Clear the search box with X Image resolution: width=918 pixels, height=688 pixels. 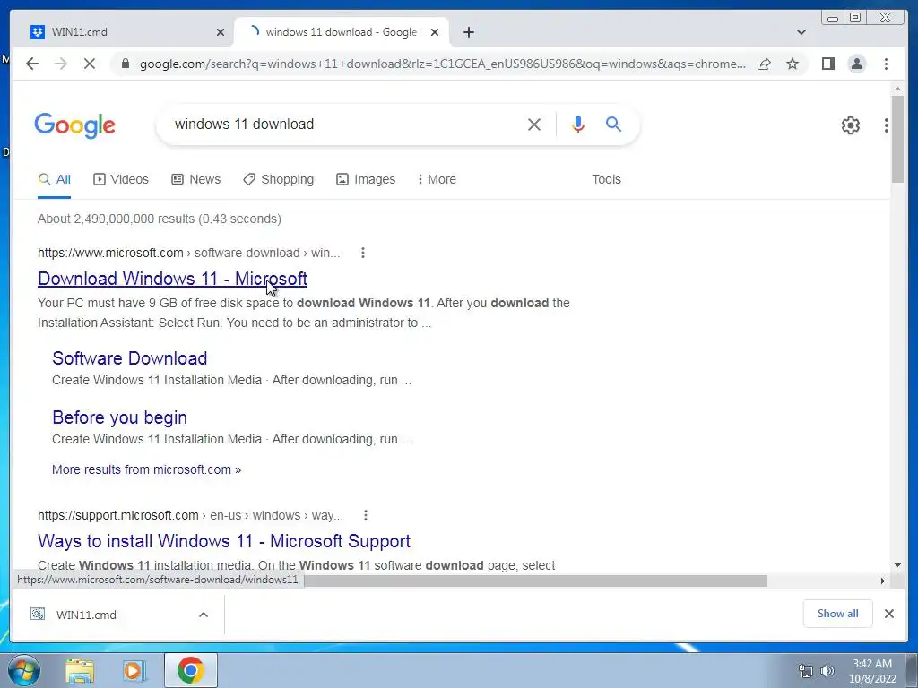coord(534,124)
